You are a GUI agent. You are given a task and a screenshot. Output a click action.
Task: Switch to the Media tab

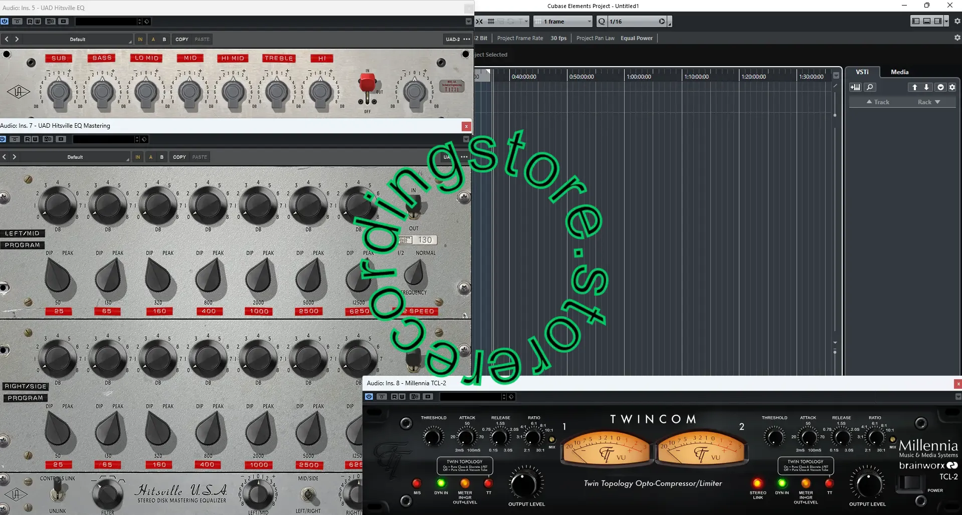pyautogui.click(x=900, y=72)
